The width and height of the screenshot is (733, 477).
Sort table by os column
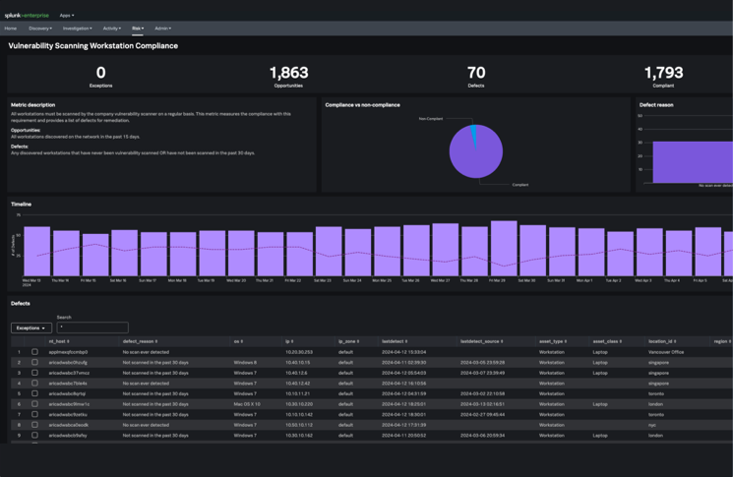pyautogui.click(x=238, y=340)
